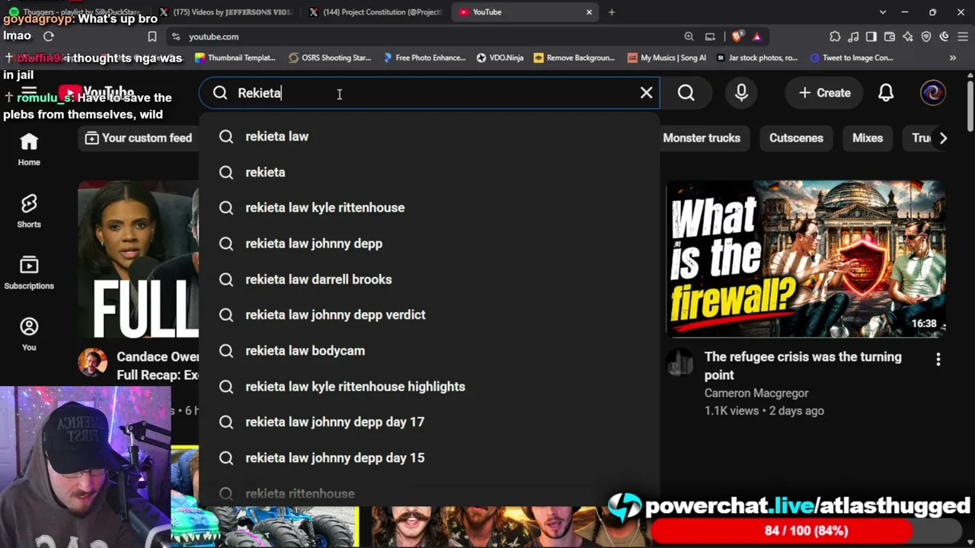The width and height of the screenshot is (975, 548).
Task: Open video title "The refugee crisis was the turning point"
Action: point(803,366)
